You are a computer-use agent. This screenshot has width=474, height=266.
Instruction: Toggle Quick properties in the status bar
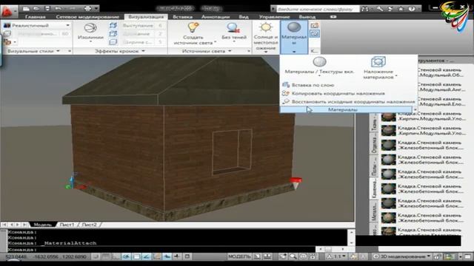pyautogui.click(x=187, y=256)
